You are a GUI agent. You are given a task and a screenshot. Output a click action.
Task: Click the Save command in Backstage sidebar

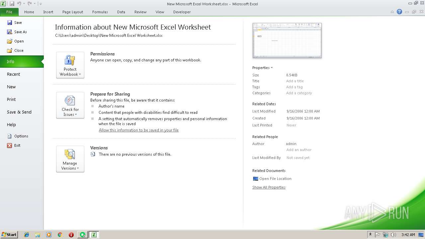15,23
